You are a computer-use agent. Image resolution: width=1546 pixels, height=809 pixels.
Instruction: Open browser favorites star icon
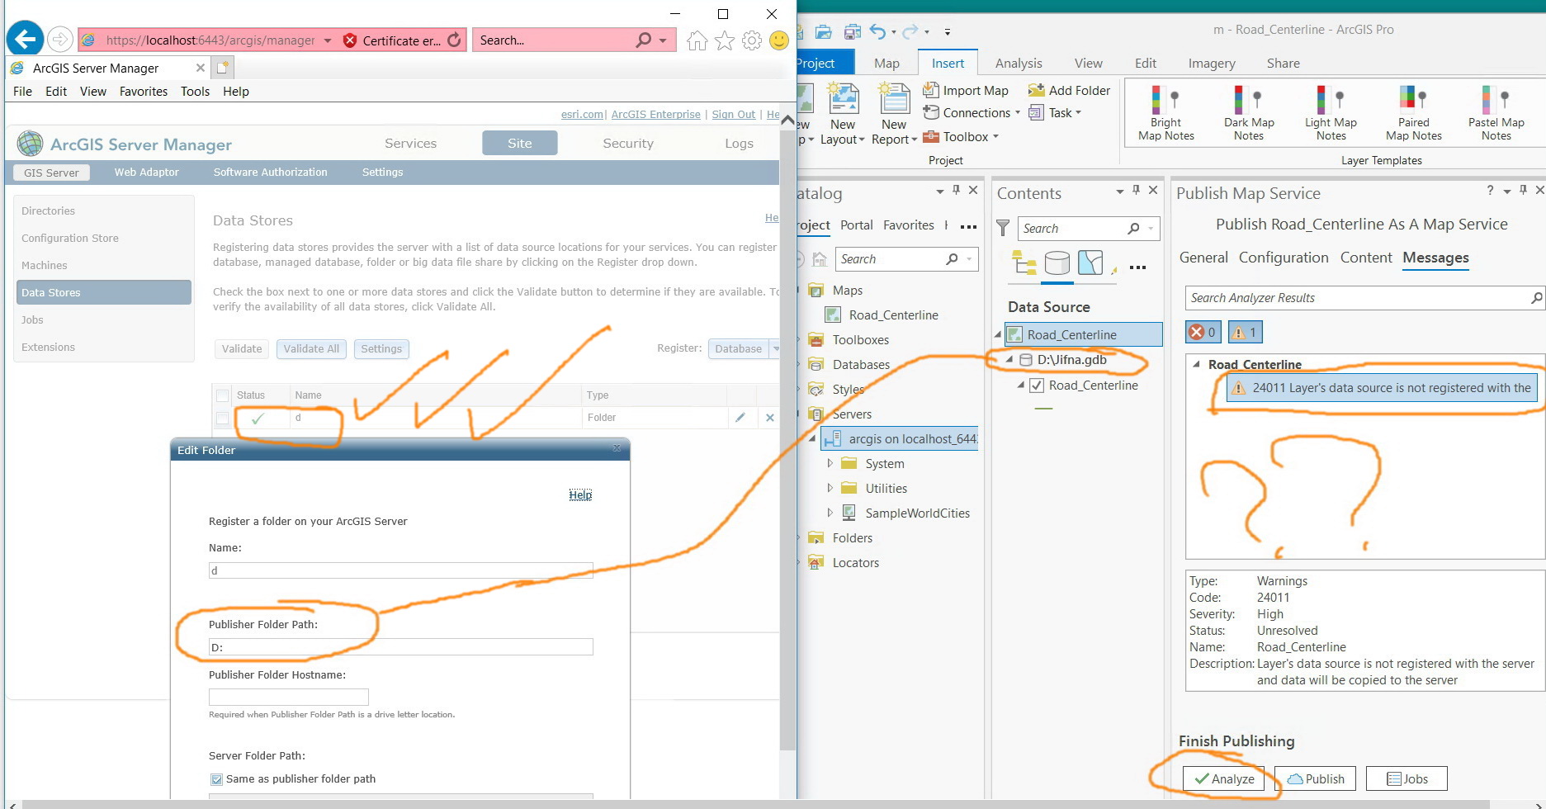pyautogui.click(x=725, y=40)
